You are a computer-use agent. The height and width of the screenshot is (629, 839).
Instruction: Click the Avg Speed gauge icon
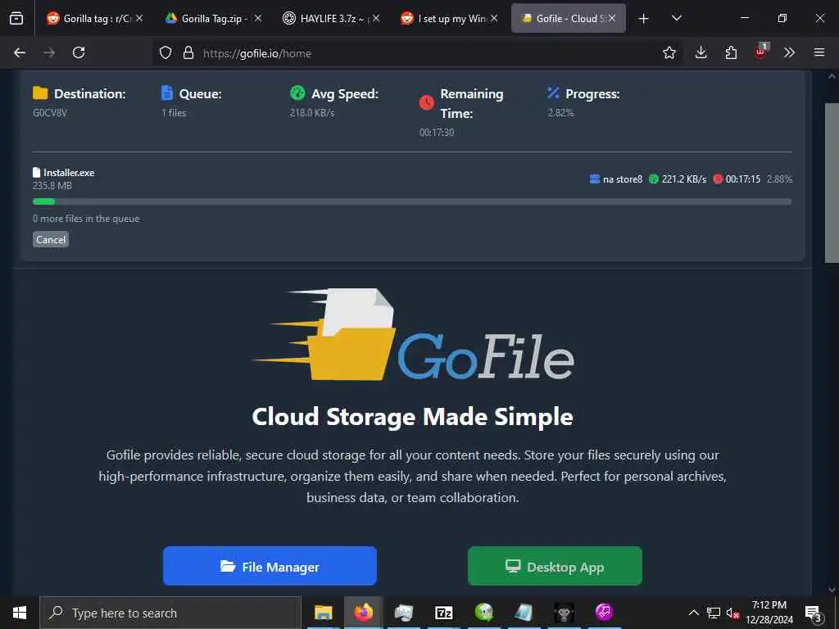click(x=297, y=93)
